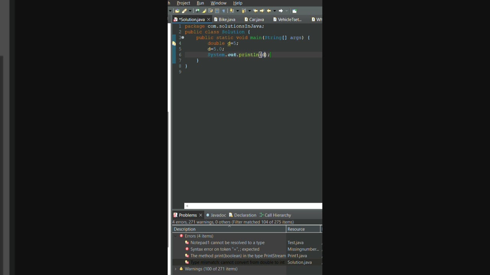
Task: Click variable d in double d=5 line
Action: pyautogui.click(x=229, y=44)
